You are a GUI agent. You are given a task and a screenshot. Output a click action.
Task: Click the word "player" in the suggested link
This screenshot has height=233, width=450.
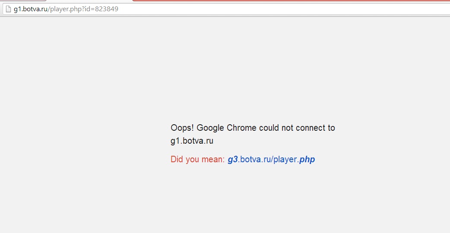(285, 160)
